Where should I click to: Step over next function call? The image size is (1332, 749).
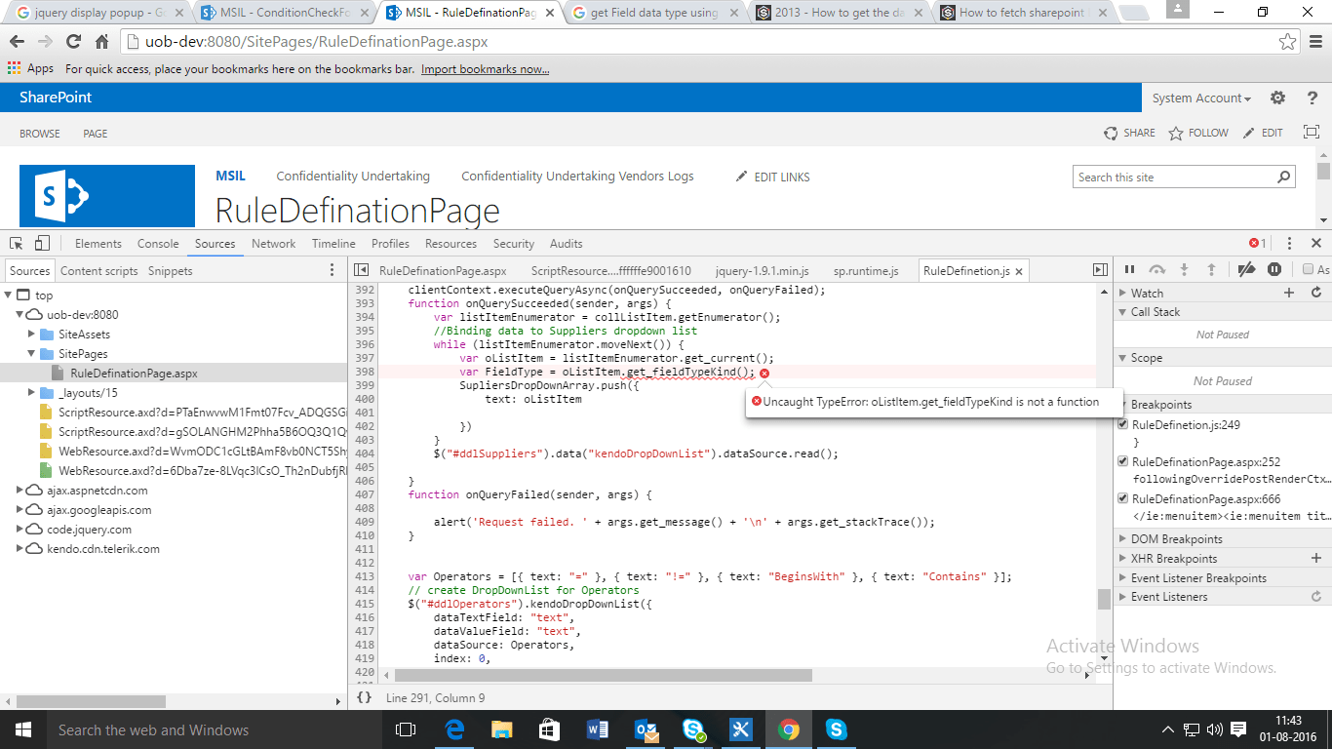(1157, 269)
